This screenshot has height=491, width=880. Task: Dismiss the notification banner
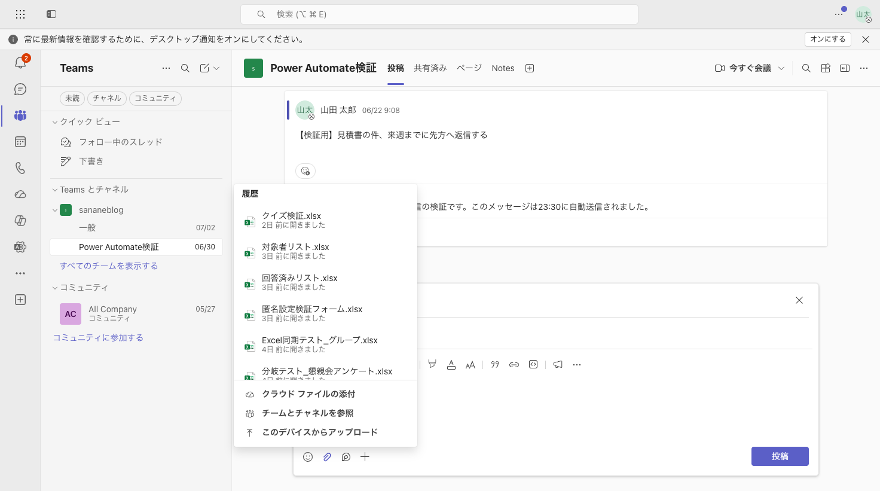(x=866, y=39)
